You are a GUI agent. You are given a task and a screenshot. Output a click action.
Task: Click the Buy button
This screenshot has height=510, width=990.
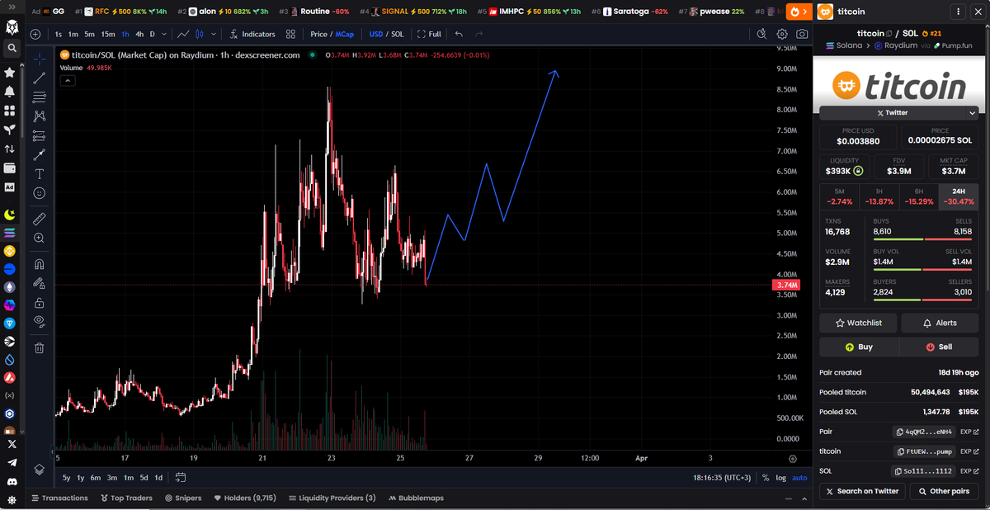(858, 347)
